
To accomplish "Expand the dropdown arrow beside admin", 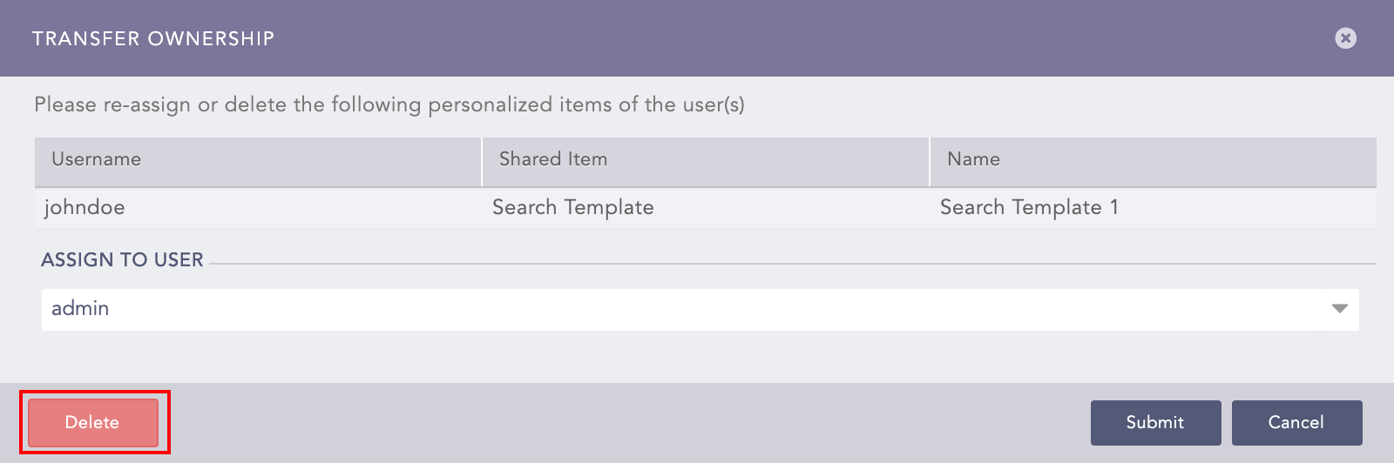I will coord(1340,309).
